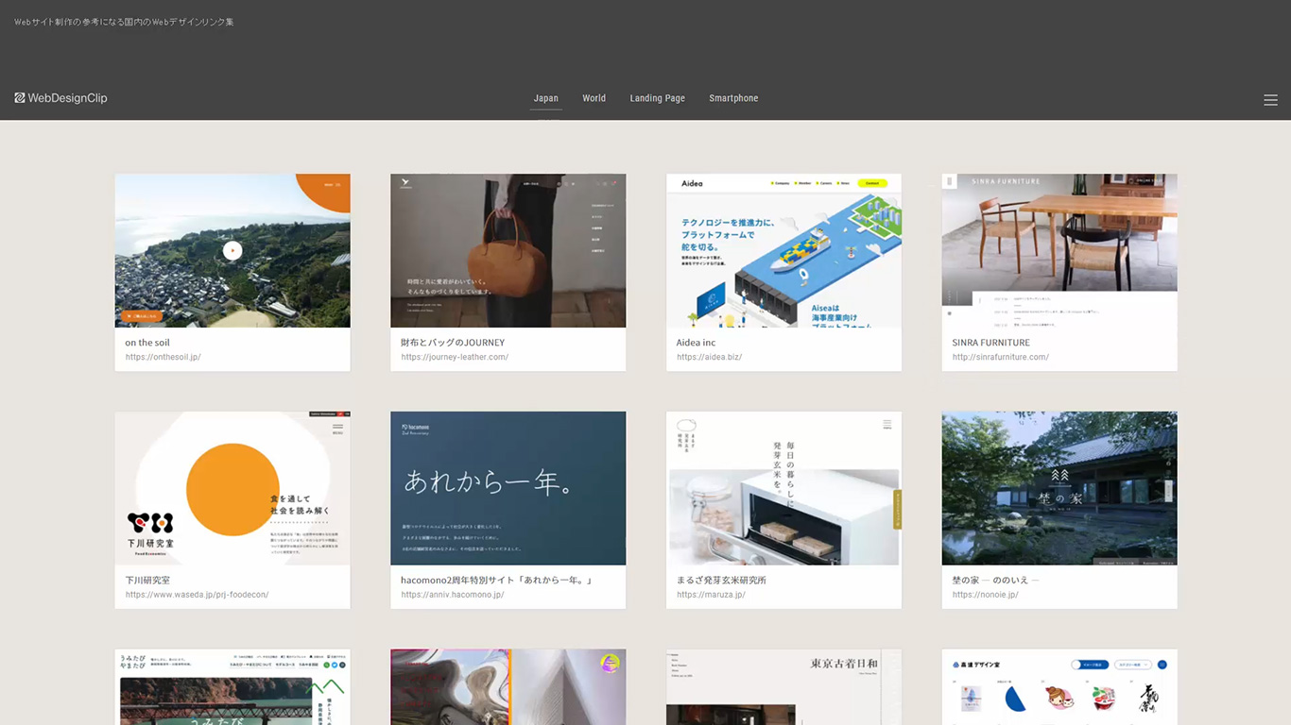Switch to the World tab
Screen dimensions: 1291x725
tap(594, 98)
